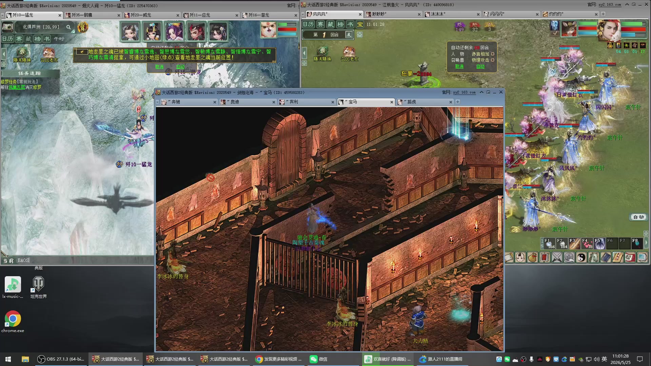The height and width of the screenshot is (366, 651).
Task: Click the chat input field containing BAOS
Action: tap(85, 260)
